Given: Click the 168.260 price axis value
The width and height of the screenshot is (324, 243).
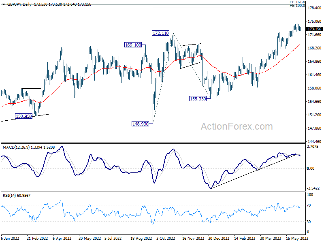Looking at the screenshot, I should coord(315,48).
